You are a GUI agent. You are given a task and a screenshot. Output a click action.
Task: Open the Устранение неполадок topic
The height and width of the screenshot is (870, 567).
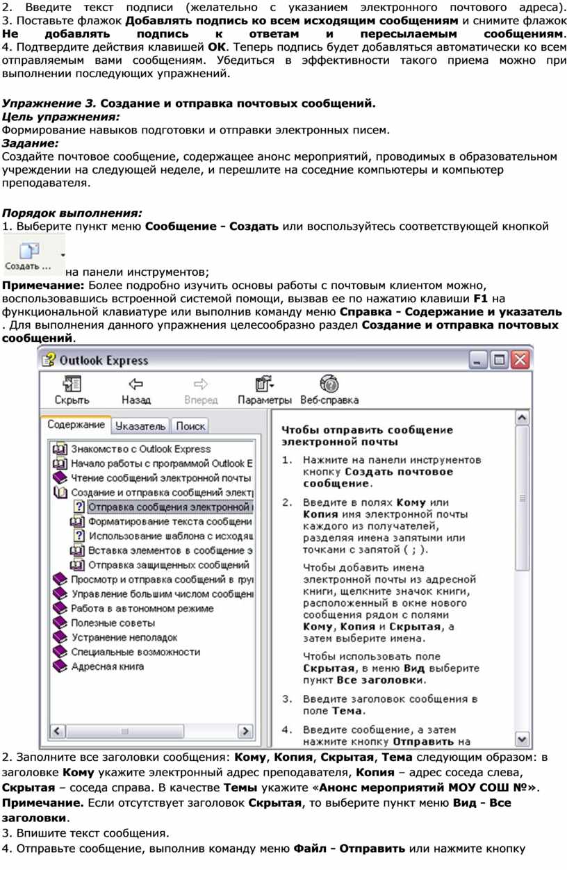coord(124,637)
